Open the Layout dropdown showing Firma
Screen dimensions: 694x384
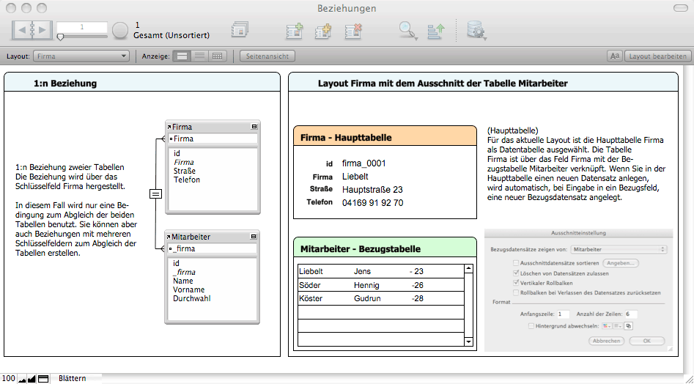click(x=81, y=56)
